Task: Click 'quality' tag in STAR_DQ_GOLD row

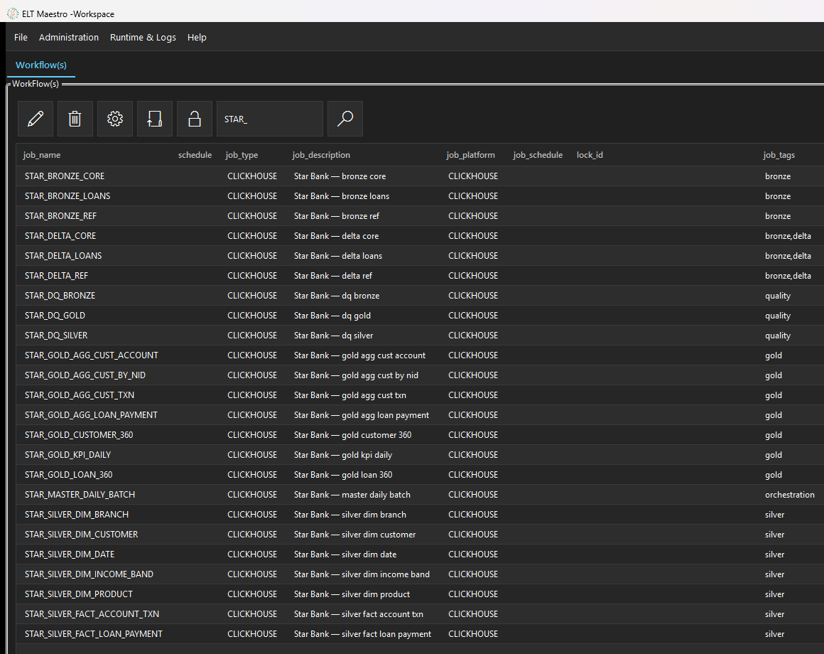Action: [778, 316]
